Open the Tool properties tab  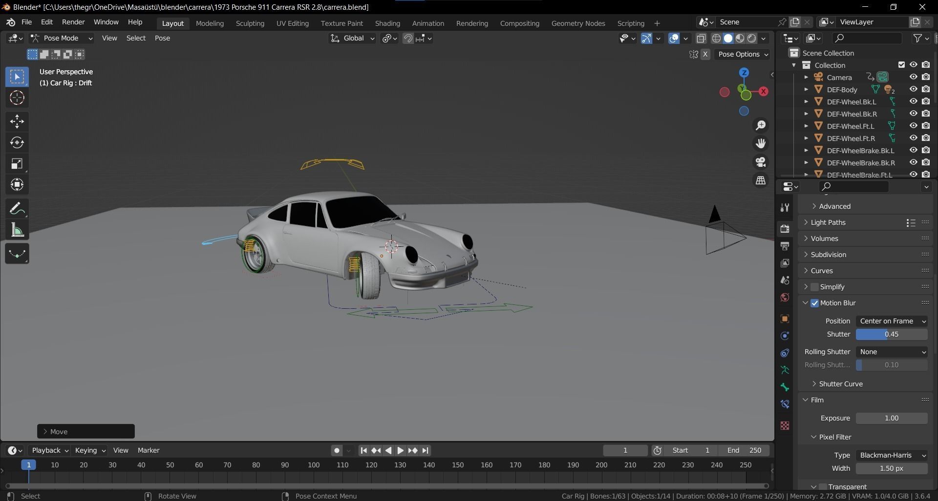point(785,207)
